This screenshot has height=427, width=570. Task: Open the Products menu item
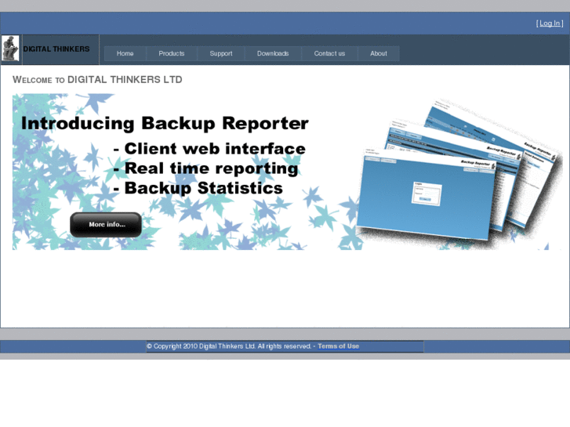click(172, 53)
